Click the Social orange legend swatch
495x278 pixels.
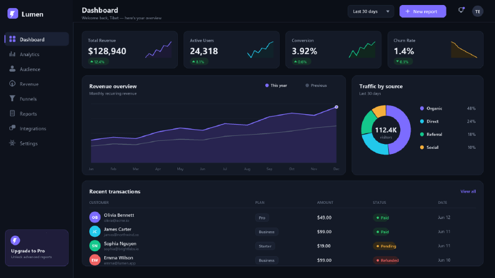tap(422, 147)
